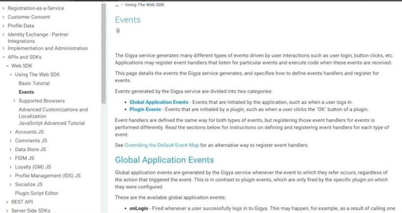Open Identity Exchange - Partner Integrations page
This screenshot has height=213, width=402.
point(38,38)
